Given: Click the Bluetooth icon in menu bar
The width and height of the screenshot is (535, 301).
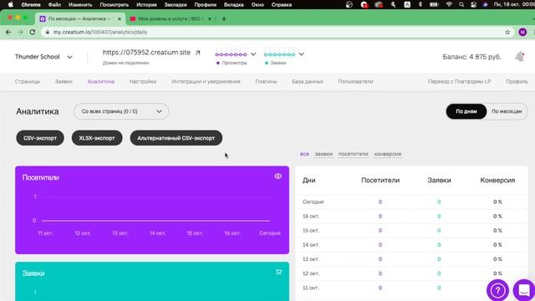Looking at the screenshot, I should [x=420, y=5].
